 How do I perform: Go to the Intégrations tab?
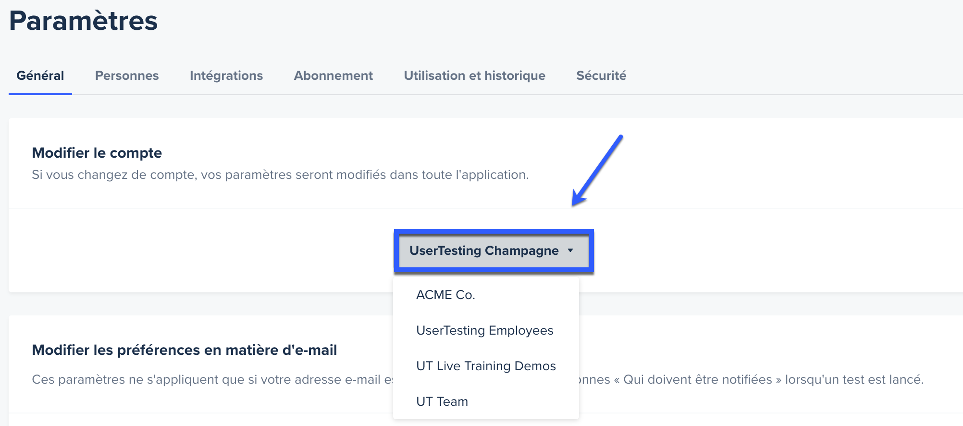[x=226, y=75]
